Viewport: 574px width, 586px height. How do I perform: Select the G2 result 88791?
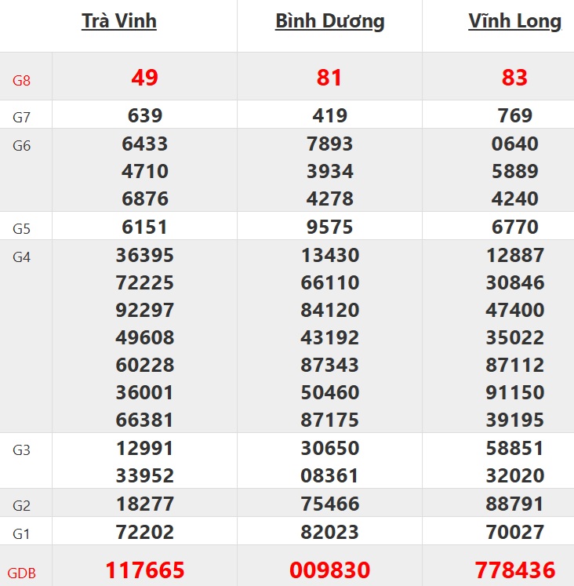point(514,504)
